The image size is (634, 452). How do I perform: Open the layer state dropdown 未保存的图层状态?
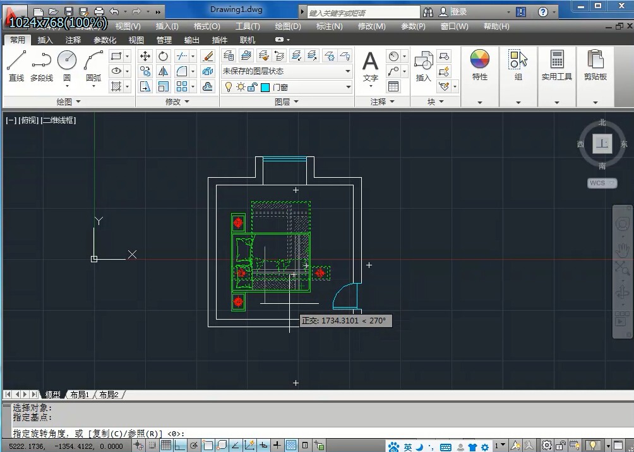[287, 71]
